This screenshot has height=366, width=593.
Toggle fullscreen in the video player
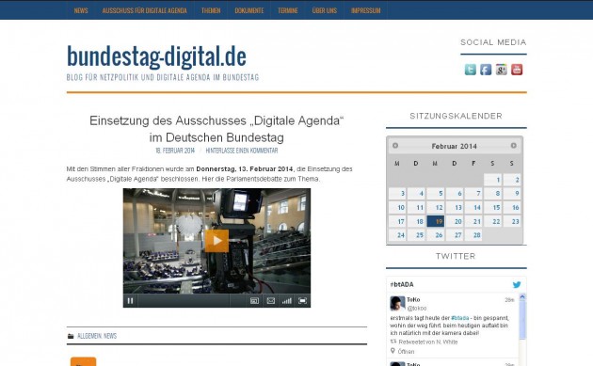pos(302,301)
